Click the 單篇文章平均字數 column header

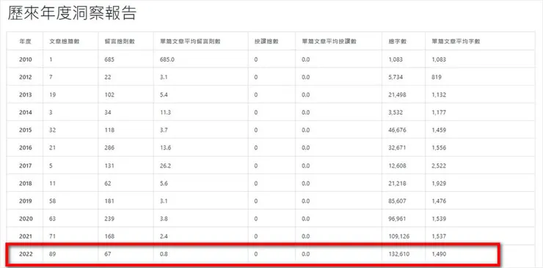(x=456, y=42)
